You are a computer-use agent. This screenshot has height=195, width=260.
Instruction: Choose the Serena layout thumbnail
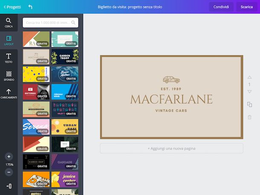click(36, 127)
